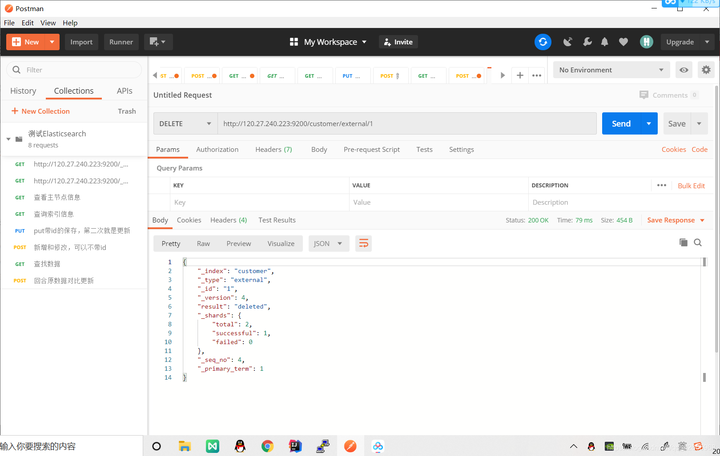Open the Authorization tab
720x456 pixels.
217,149
